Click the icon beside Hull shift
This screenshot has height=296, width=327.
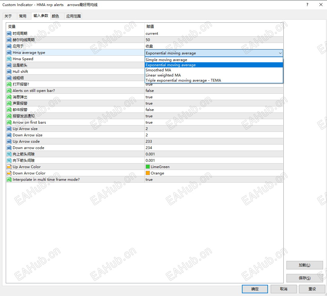click(x=9, y=72)
